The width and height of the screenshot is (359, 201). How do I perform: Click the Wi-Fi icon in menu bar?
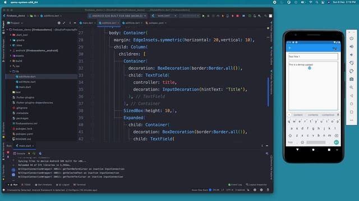pos(310,2)
